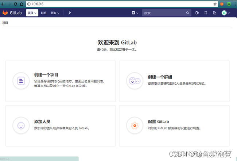Click the 添加人员 heading
Viewport: 237px width, 161px height.
42,122
